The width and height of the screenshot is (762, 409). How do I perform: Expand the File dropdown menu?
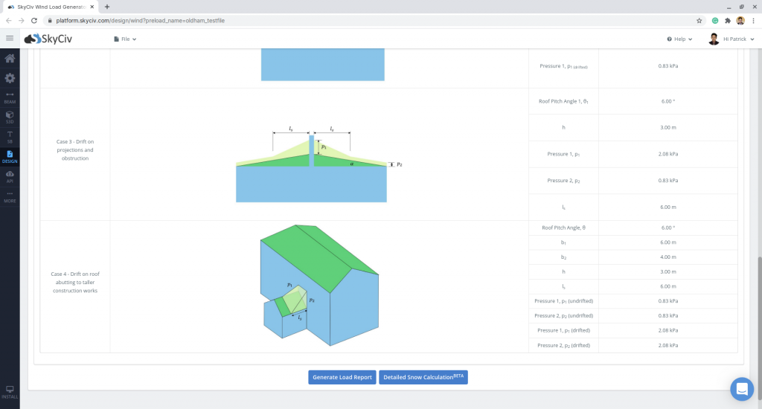(125, 39)
